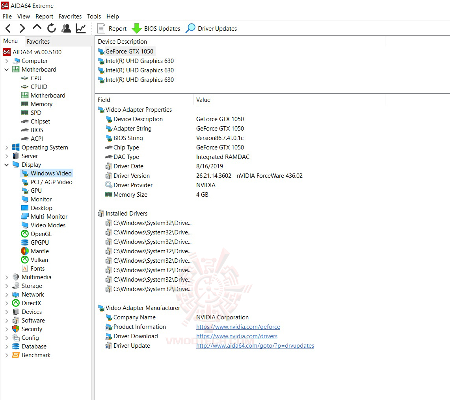
Task: Click Driver Updates magnifier button
Action: [211, 28]
